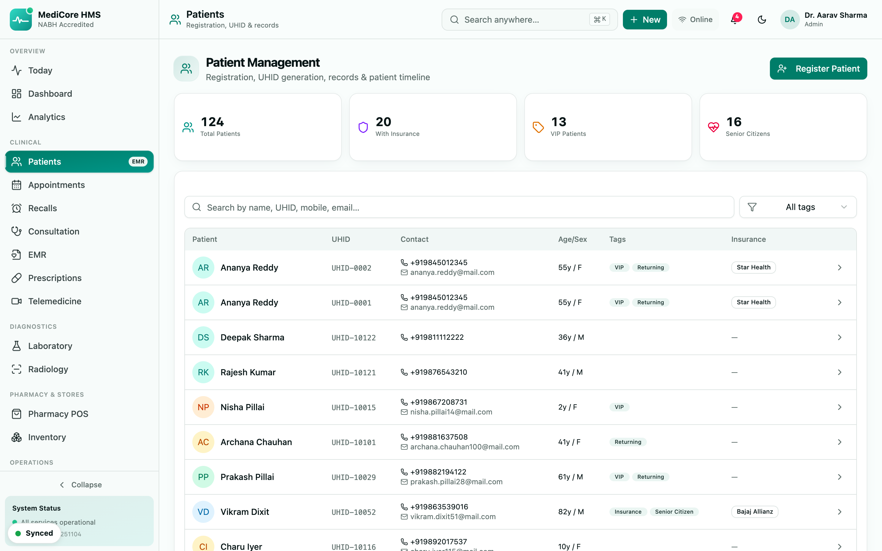Click Dr. Aarav Sharma name
882x551 pixels.
coord(836,15)
